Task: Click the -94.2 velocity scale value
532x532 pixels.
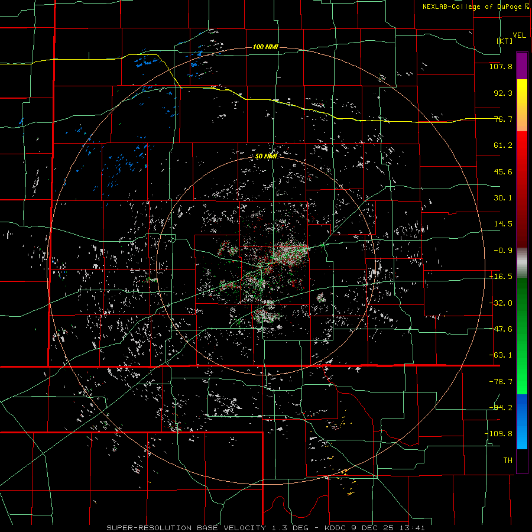Action: point(501,408)
